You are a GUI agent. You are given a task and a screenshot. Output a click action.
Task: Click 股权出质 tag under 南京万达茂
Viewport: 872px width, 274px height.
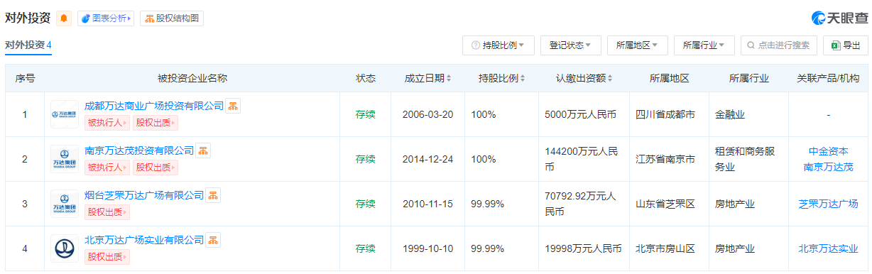coord(156,168)
